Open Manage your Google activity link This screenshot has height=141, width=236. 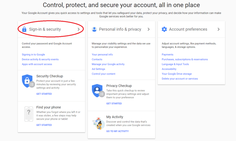click(x=107, y=64)
